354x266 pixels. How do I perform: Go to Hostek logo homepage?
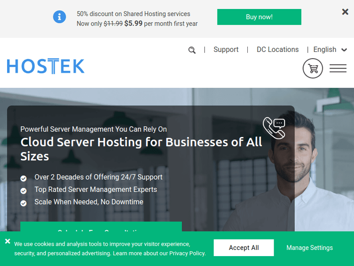pos(46,66)
